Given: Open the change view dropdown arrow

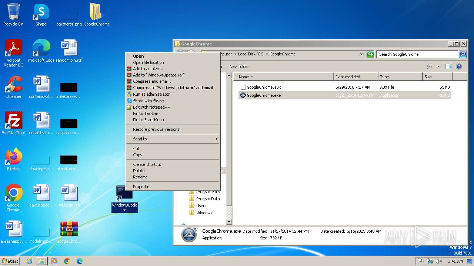Looking at the screenshot, I should pos(438,66).
